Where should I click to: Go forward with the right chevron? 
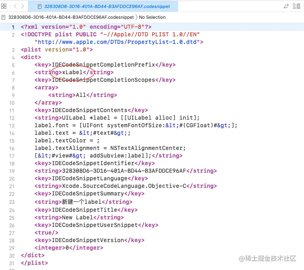(x=23, y=6)
